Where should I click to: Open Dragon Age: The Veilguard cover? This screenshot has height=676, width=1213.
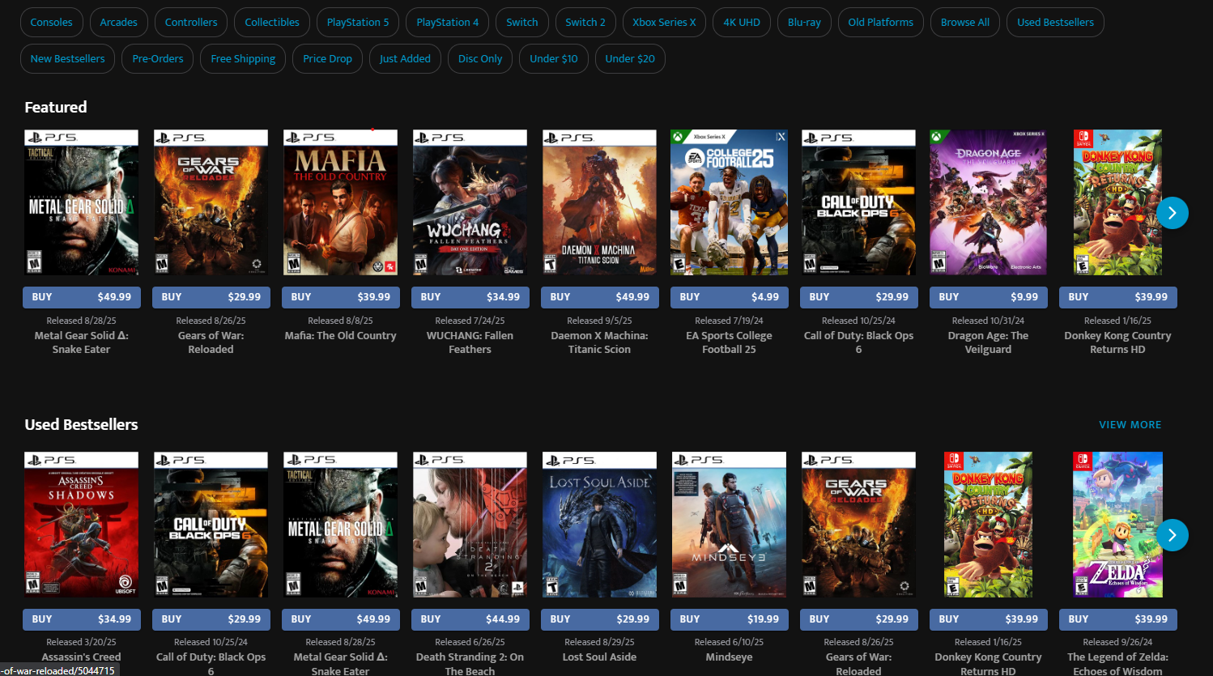click(988, 202)
